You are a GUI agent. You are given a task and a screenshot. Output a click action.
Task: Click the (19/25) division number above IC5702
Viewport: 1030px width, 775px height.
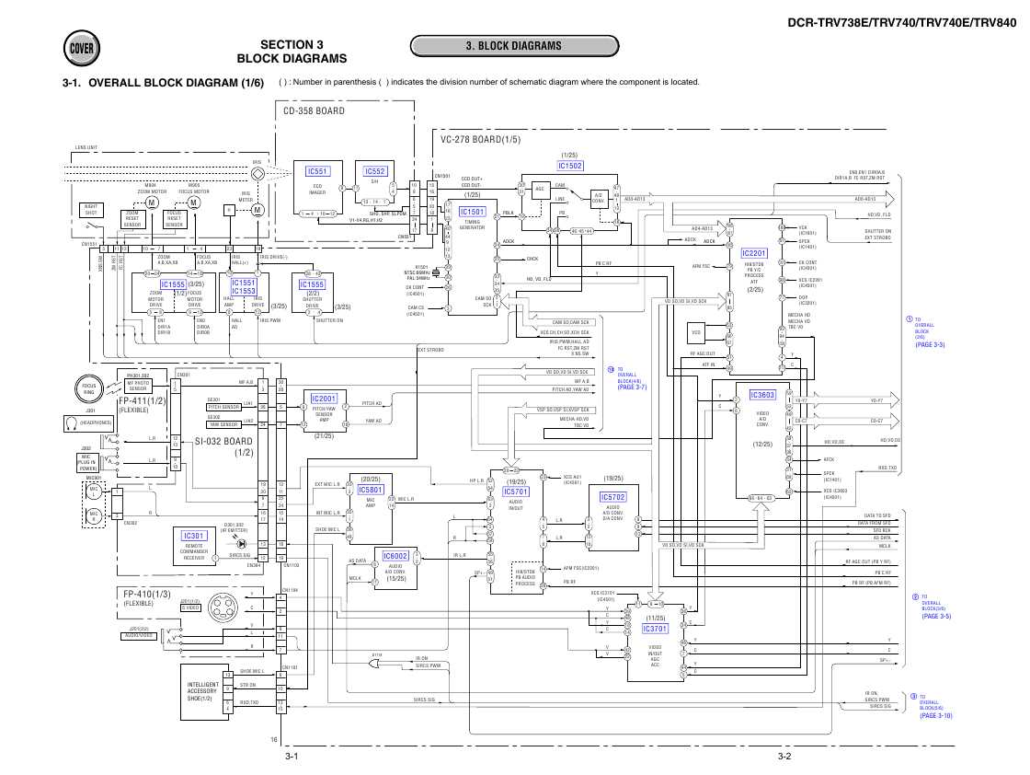(x=612, y=479)
